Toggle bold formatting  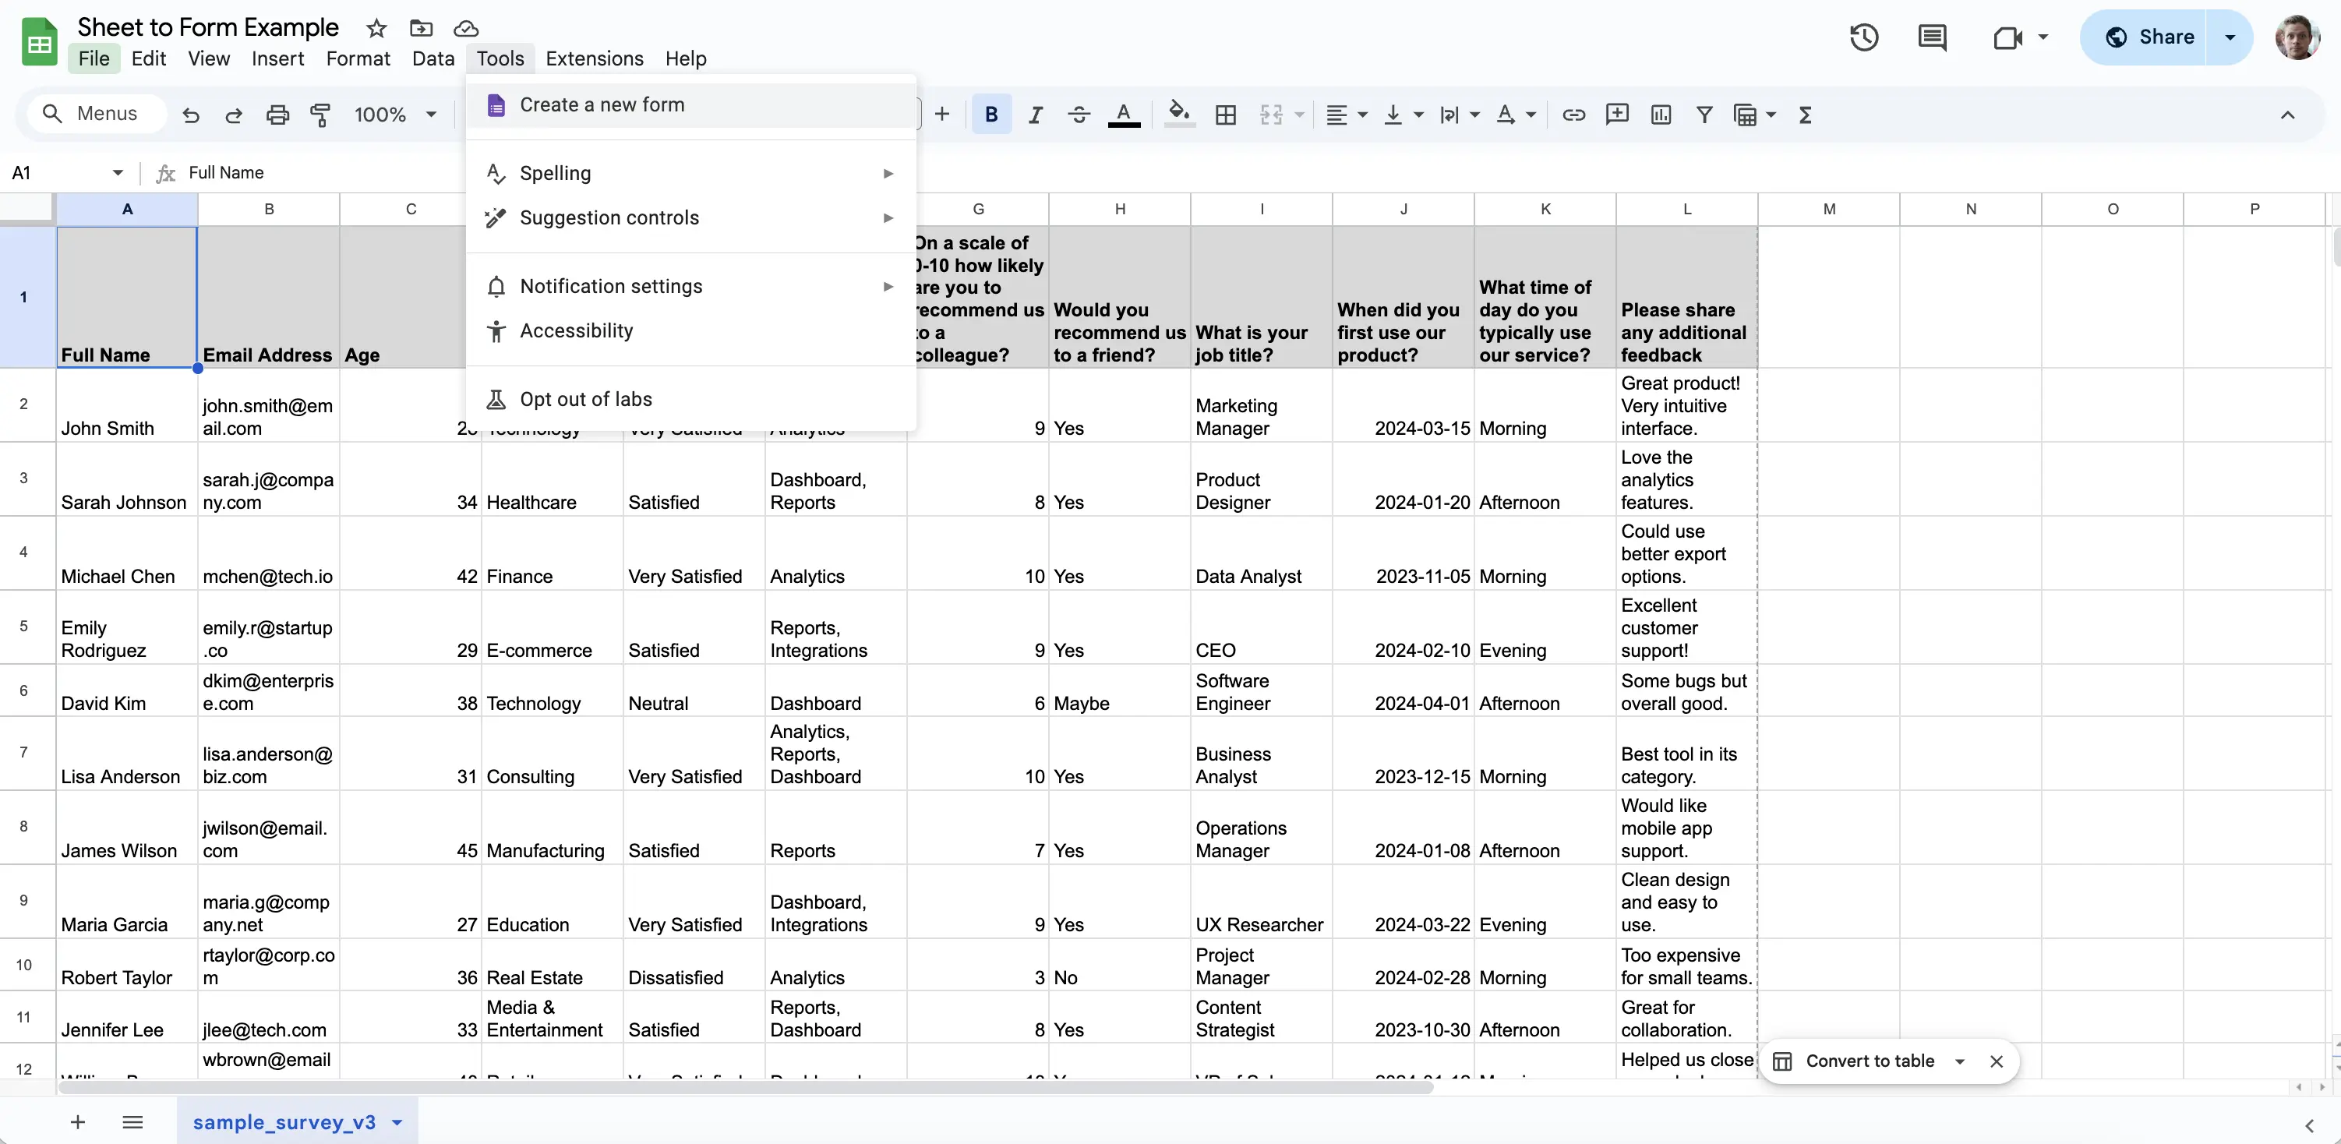coord(990,114)
